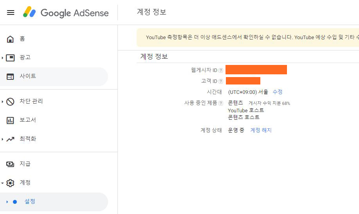Viewport: 359px width, 214px height.
Task: Click the help icon next to 고객 ID
Action: 221,81
